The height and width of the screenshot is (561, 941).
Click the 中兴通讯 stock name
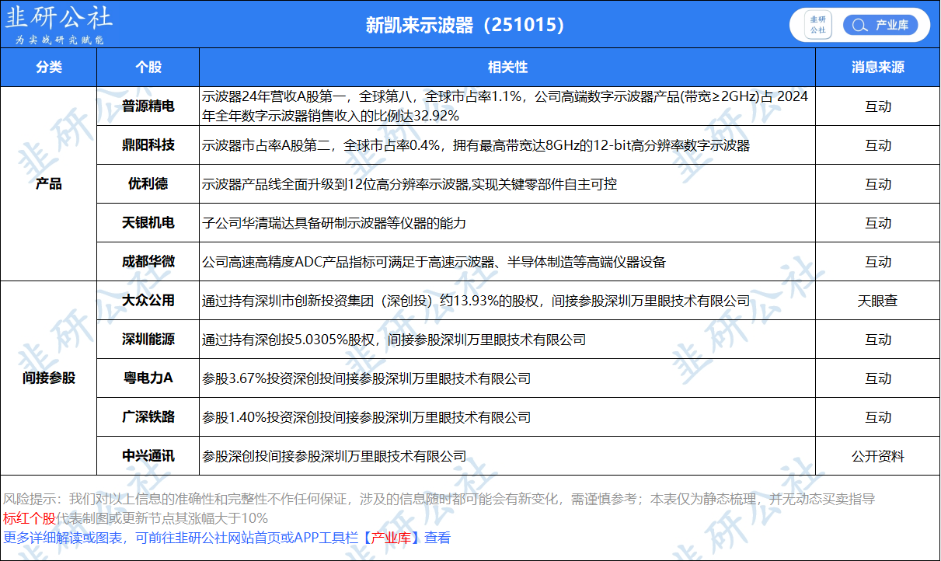148,456
